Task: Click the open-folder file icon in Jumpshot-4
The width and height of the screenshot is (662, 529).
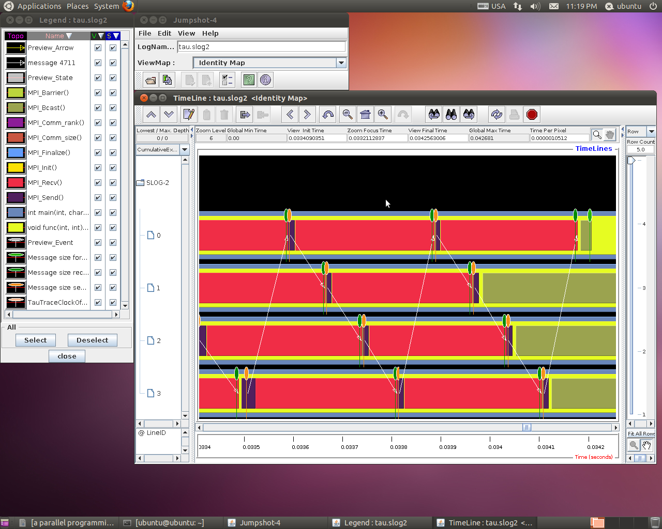Action: (x=151, y=80)
